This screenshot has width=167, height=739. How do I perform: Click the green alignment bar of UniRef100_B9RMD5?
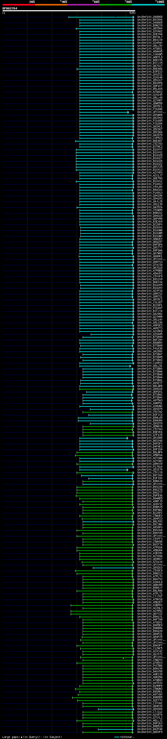point(103,697)
